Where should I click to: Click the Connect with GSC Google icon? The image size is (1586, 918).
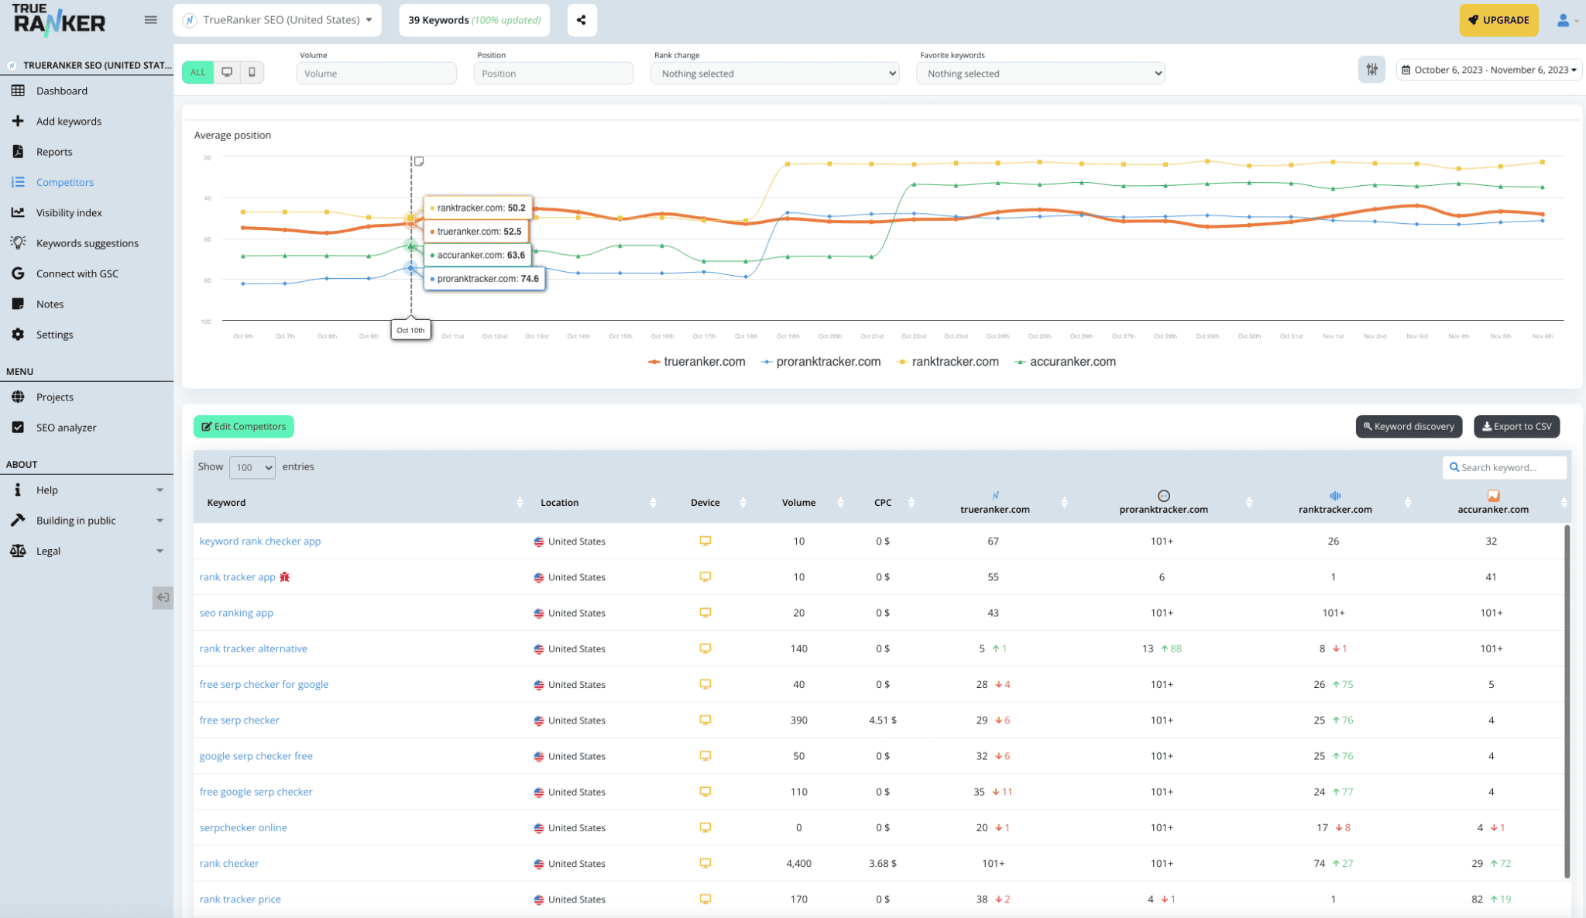pos(18,273)
